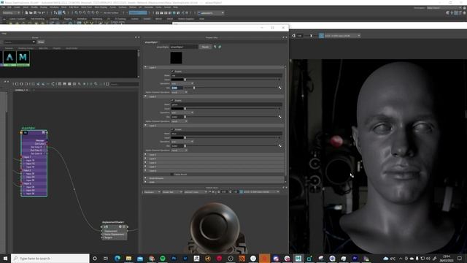Viewport: 467px width, 263px height.
Task: Open Layer 1 Alpha Channel Operation dropdown
Action: [180, 92]
